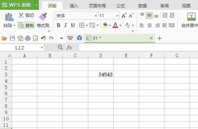This screenshot has height=129, width=198.
Task: Apply cell borders icon
Action: [82, 25]
